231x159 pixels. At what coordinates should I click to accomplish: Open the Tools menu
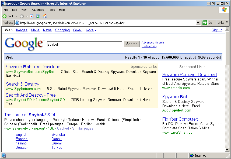pyautogui.click(x=51, y=10)
